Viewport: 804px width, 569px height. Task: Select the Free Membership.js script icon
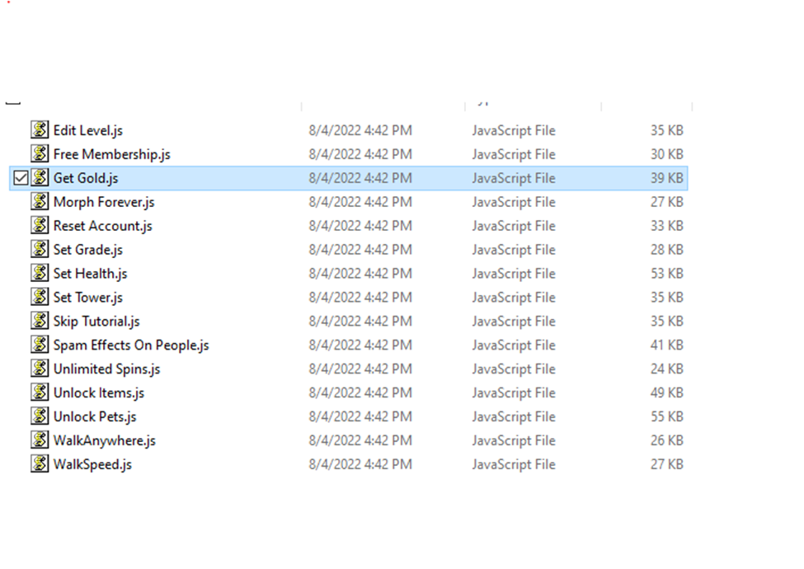pyautogui.click(x=40, y=154)
